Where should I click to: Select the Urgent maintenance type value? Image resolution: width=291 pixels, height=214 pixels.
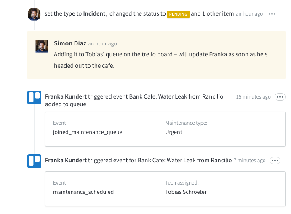point(174,132)
